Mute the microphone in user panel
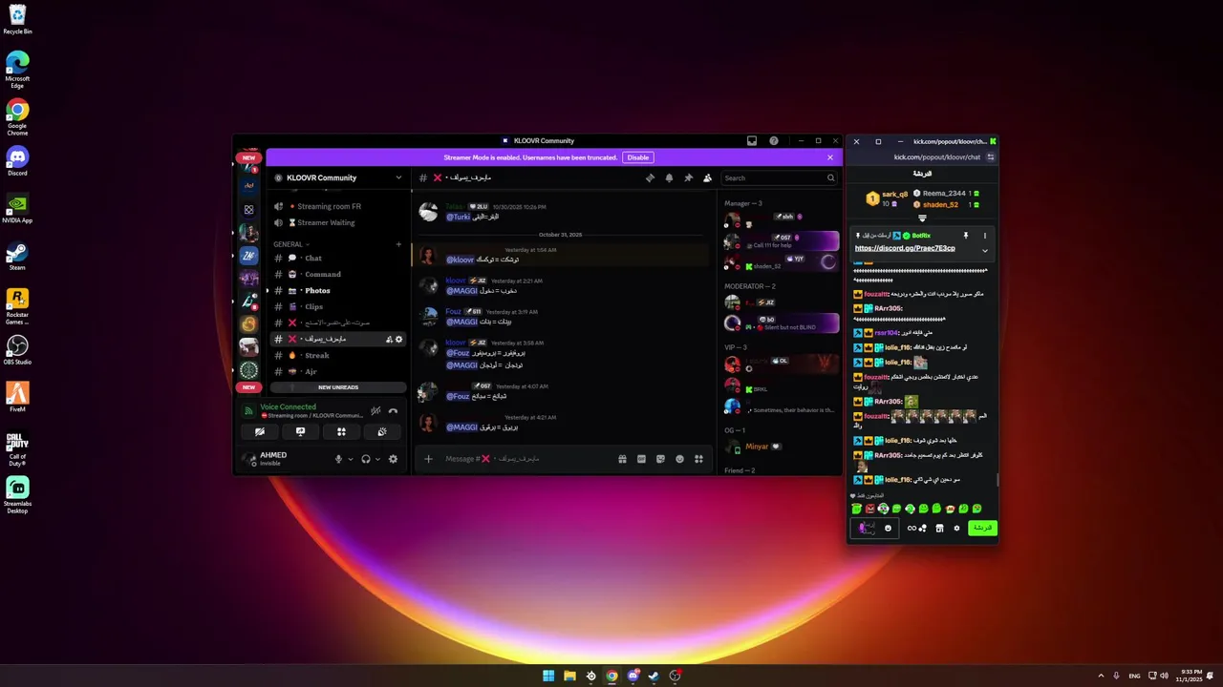Screen dimensions: 1223x687 coord(338,459)
